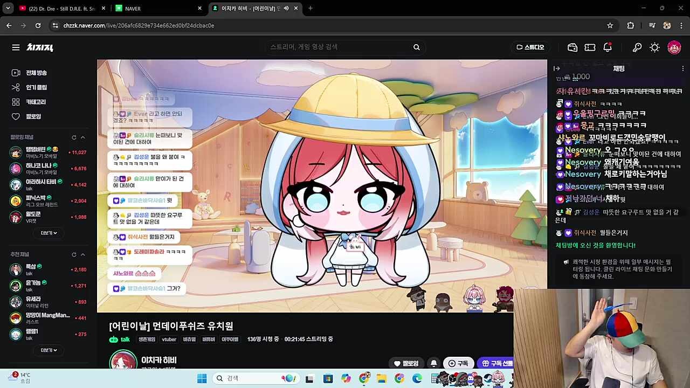690x388 pixels.
Task: Open Microsoft Edge from the taskbar
Action: pos(417,378)
